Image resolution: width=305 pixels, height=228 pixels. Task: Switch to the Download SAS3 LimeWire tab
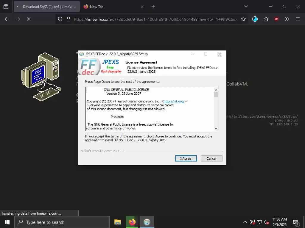47,7
